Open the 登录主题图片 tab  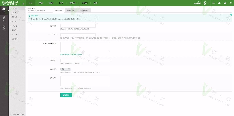tap(84, 10)
